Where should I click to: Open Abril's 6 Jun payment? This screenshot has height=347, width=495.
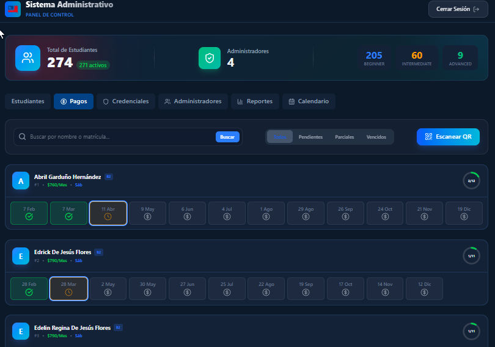(187, 213)
